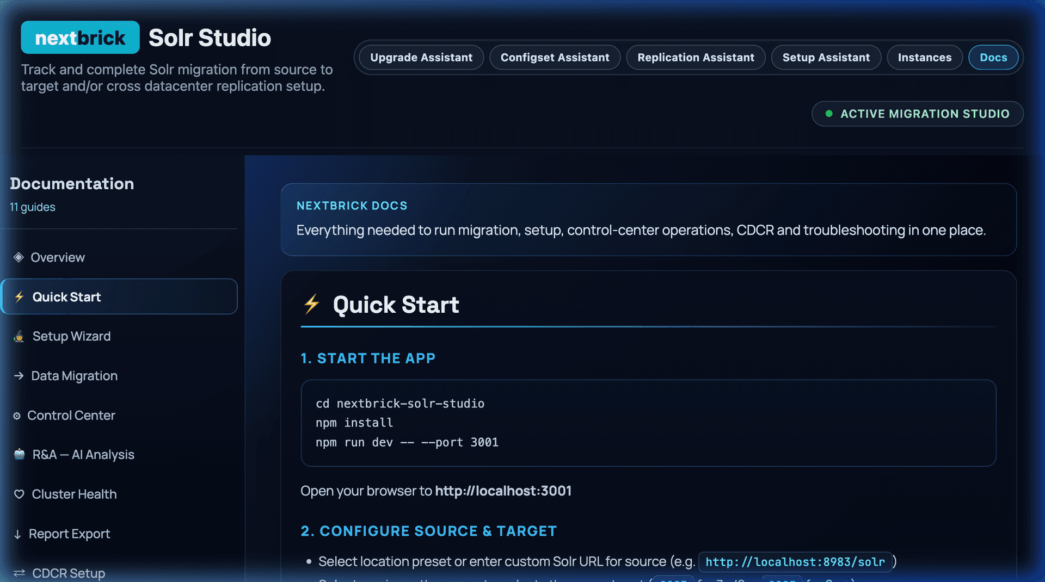Open the Cluster Health guide
This screenshot has height=582, width=1045.
click(x=119, y=494)
